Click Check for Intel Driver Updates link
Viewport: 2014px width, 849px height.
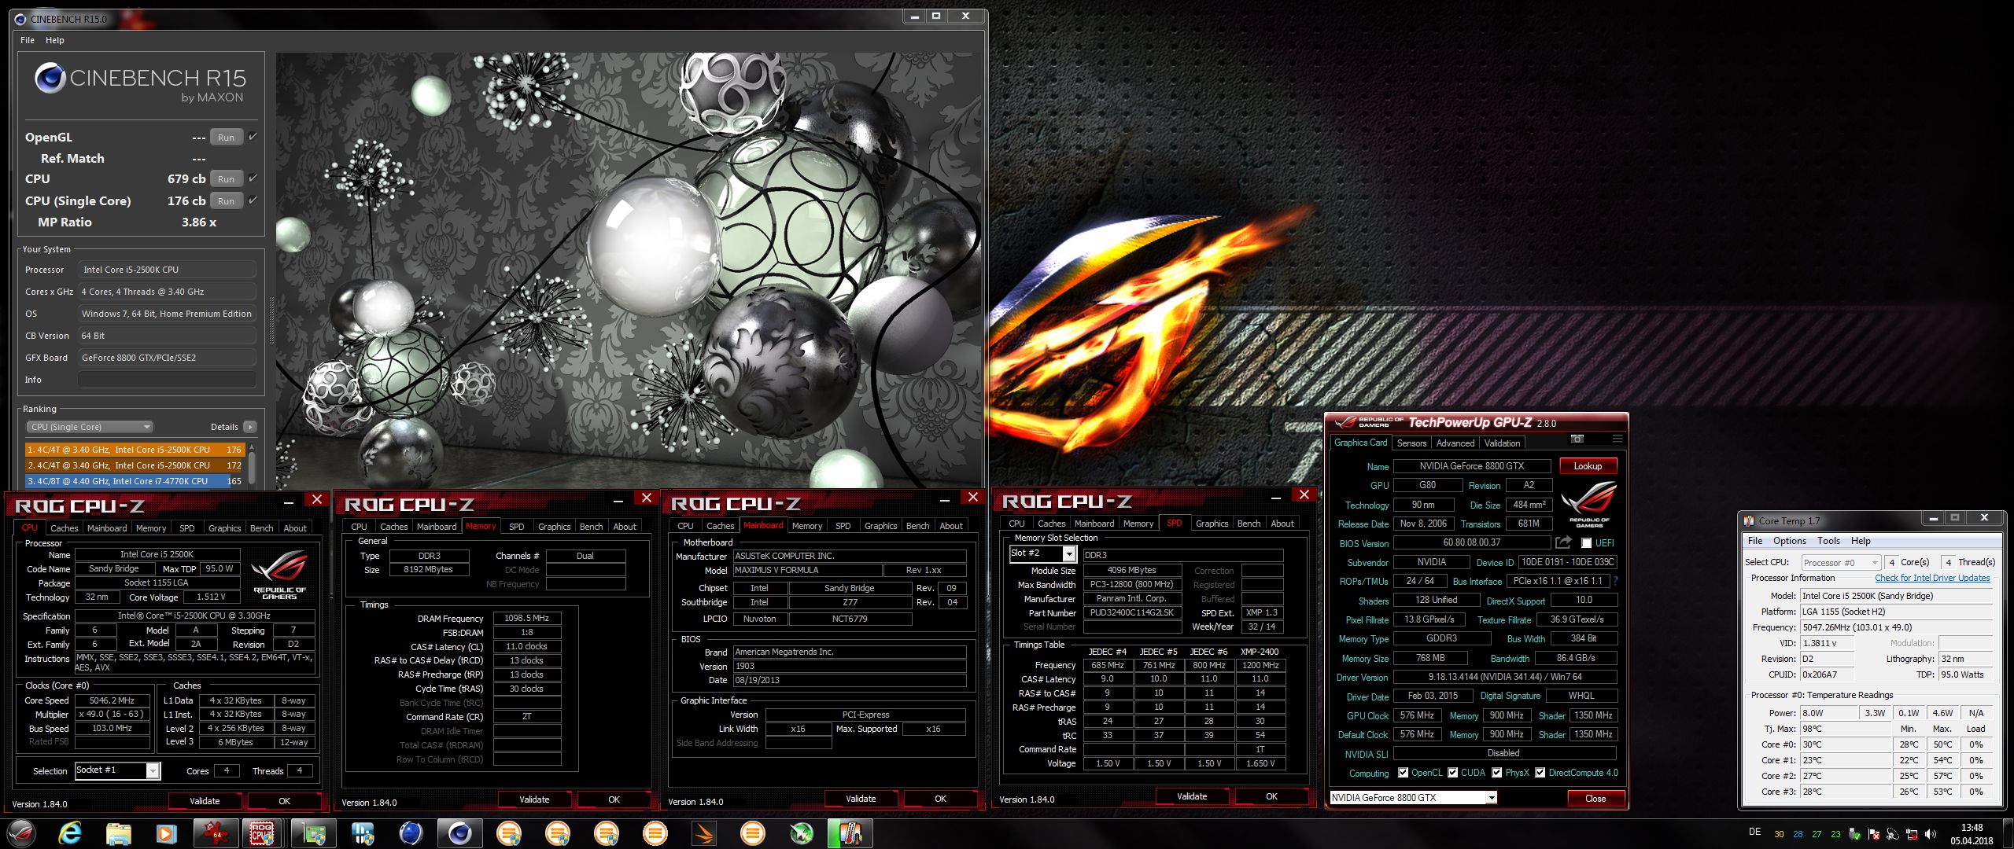(x=1932, y=578)
